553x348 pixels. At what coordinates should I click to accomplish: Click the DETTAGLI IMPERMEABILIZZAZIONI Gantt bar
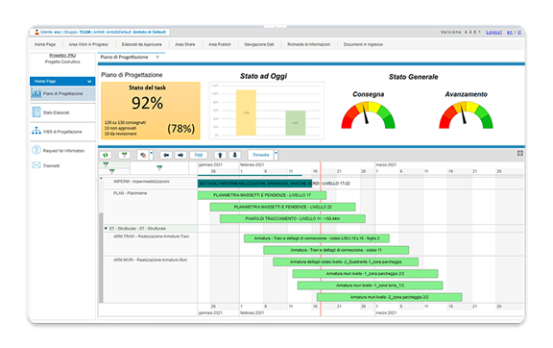[x=254, y=184]
